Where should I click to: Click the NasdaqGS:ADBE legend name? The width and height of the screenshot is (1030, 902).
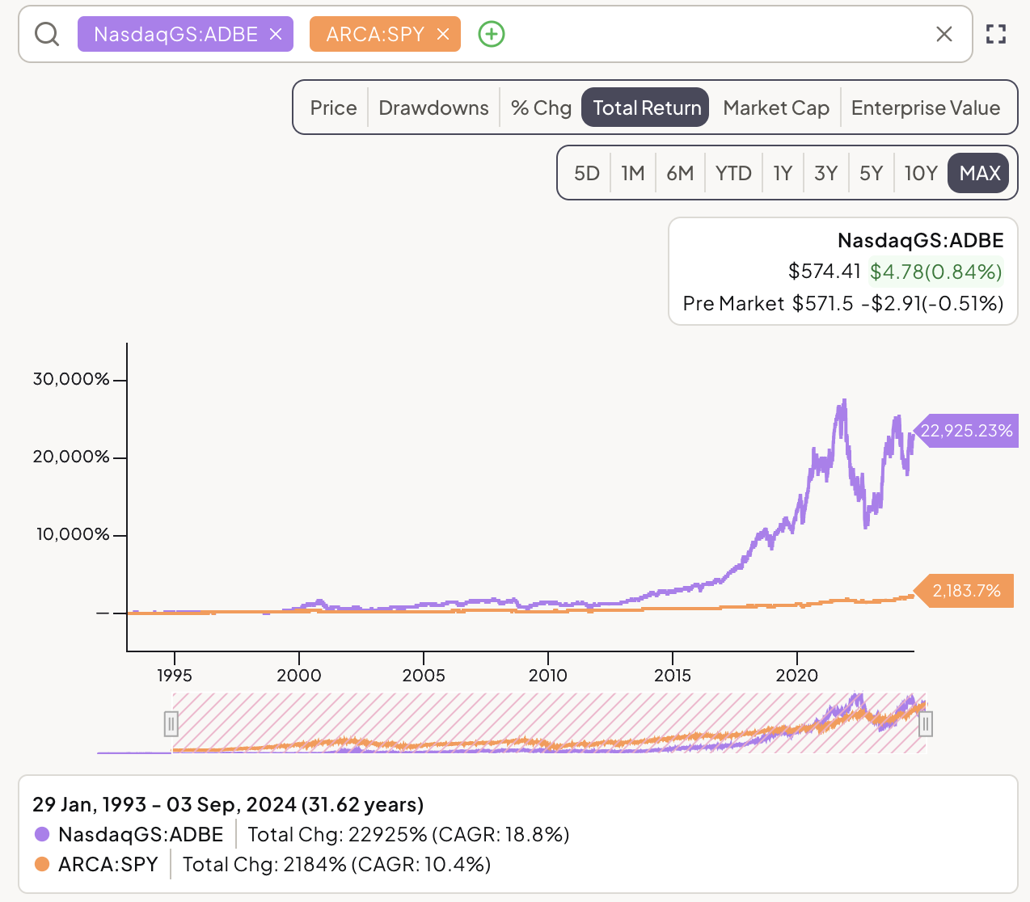[x=141, y=834]
